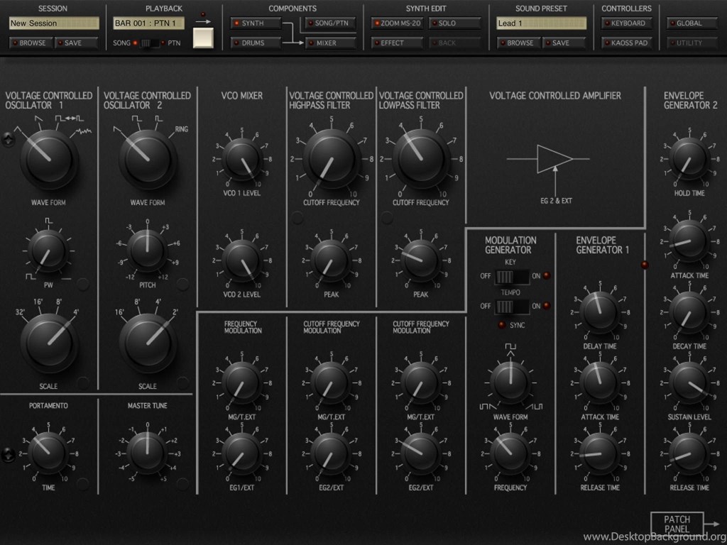Select the SYNTH component
This screenshot has height=545, width=727.
pos(256,23)
